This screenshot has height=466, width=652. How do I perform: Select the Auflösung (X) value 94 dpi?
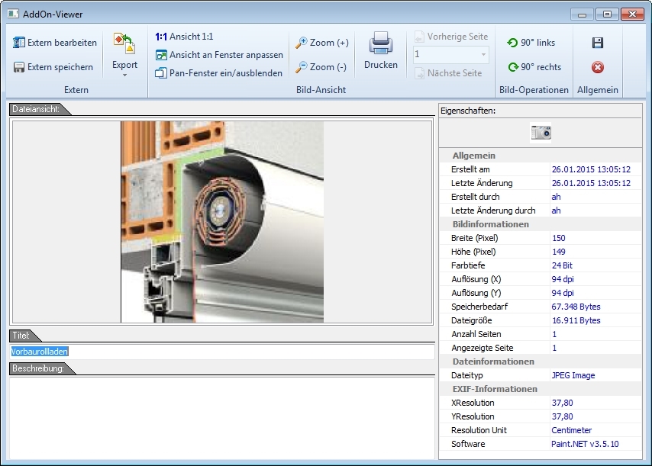click(563, 279)
